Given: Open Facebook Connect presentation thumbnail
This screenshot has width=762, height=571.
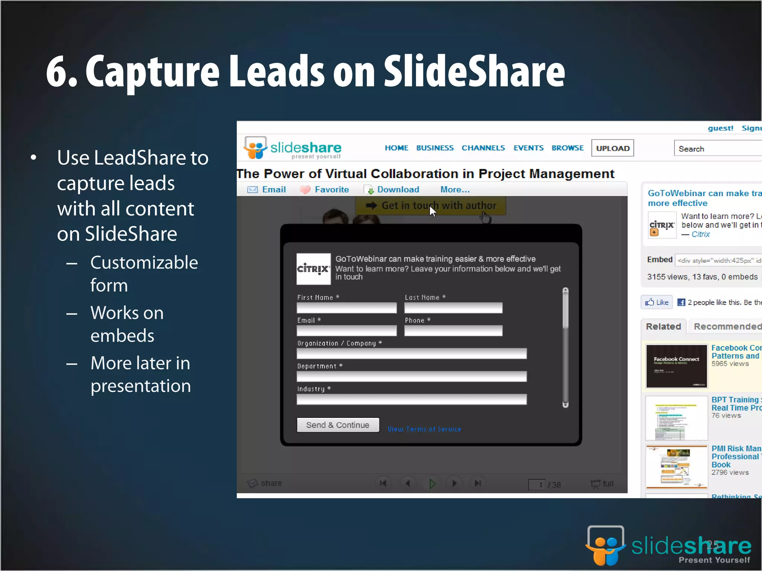Looking at the screenshot, I should 676,366.
